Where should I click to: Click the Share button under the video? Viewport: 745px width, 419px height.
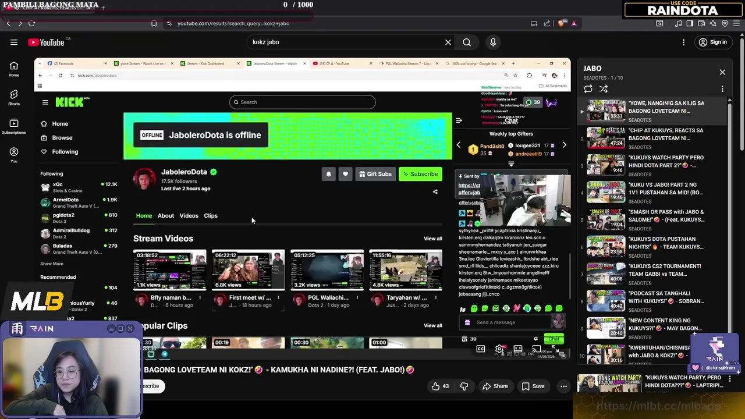[495, 386]
